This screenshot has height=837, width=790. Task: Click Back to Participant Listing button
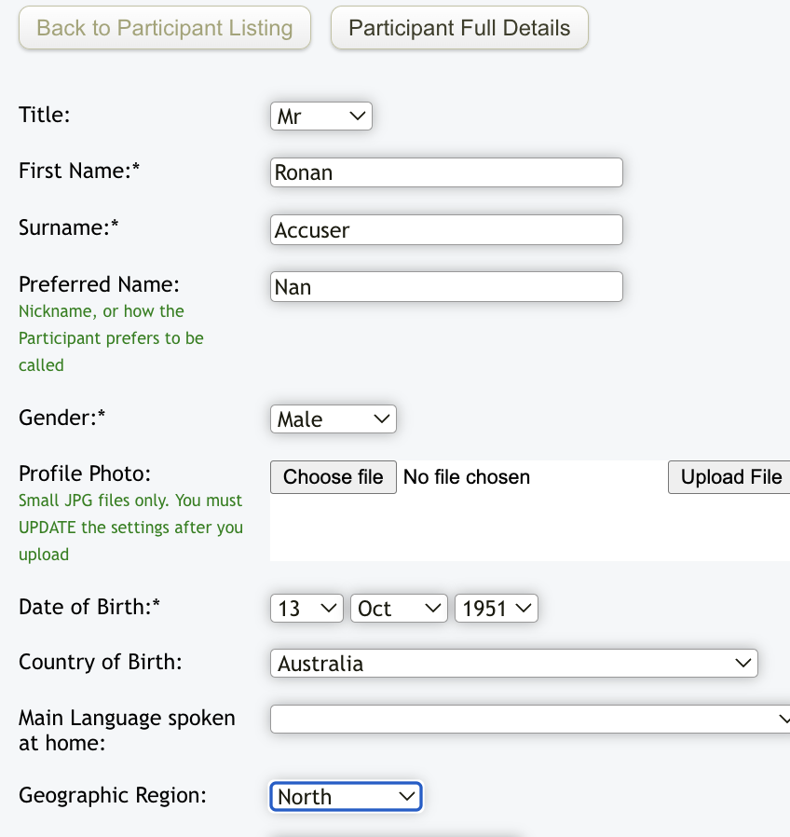[x=165, y=28]
